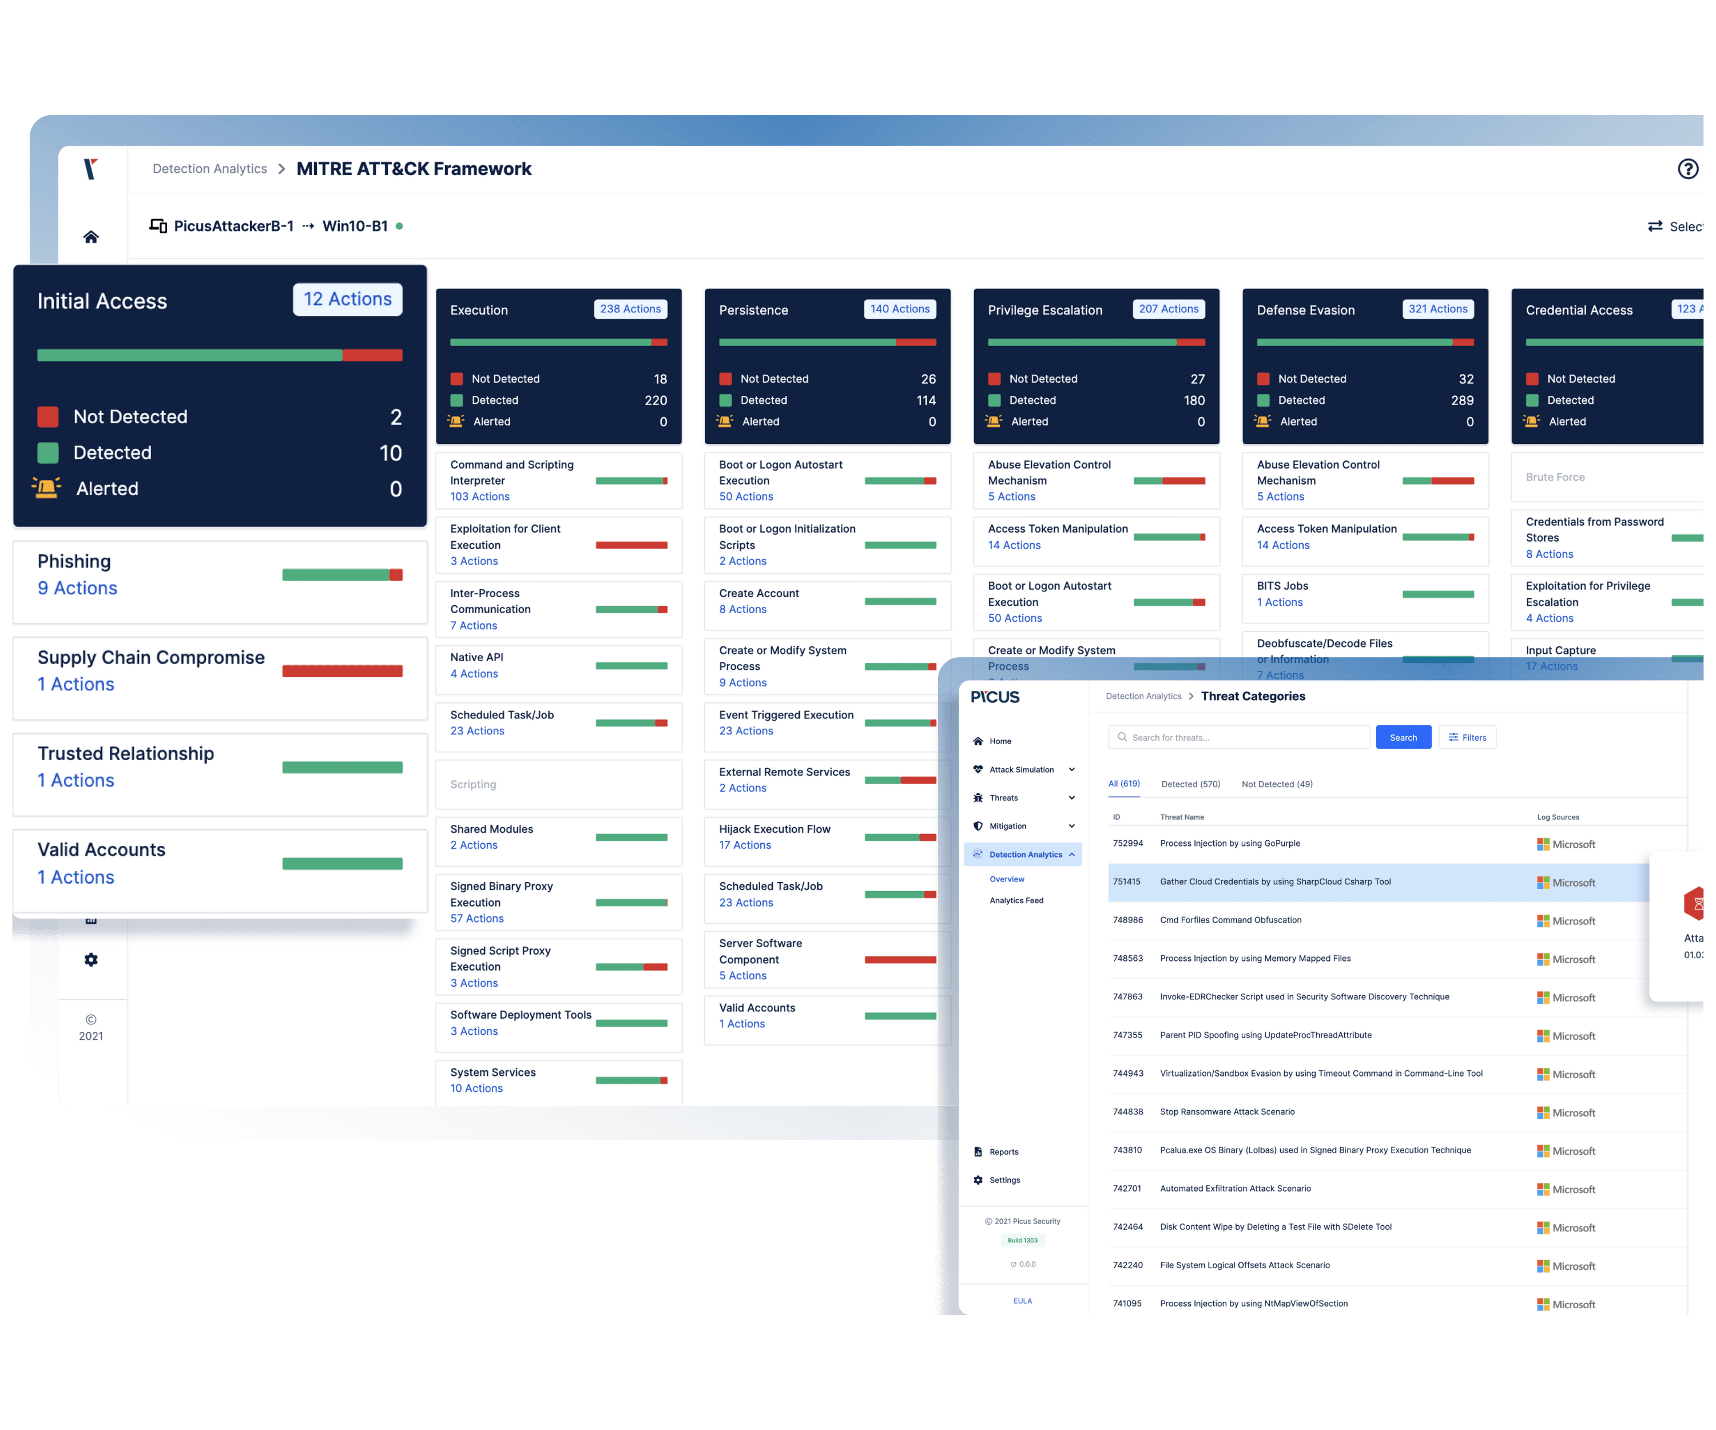Click the Attack Simulation heartbeat icon

pyautogui.click(x=978, y=769)
